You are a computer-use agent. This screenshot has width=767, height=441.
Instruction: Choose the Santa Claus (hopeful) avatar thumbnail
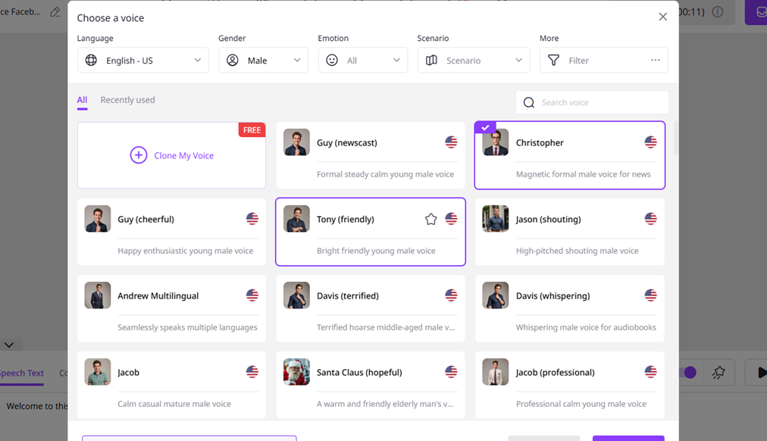[x=296, y=372]
